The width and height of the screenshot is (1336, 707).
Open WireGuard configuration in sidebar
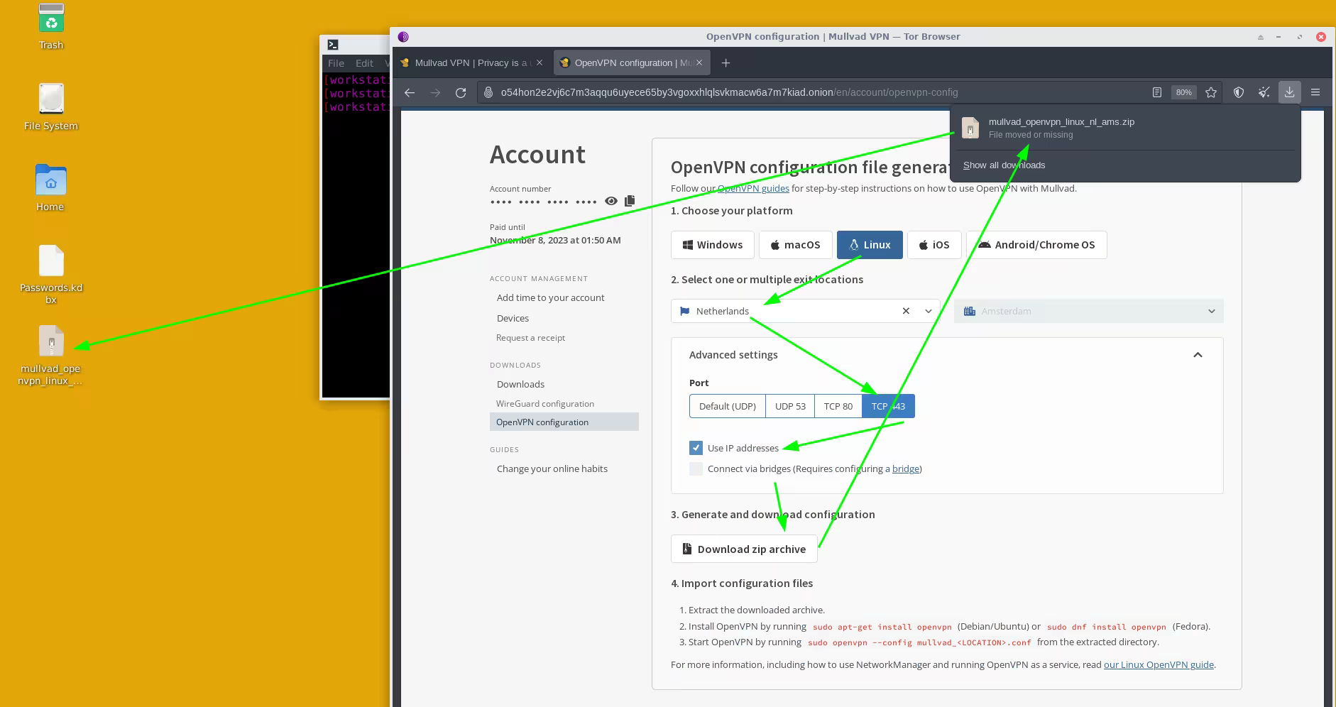pyautogui.click(x=545, y=403)
